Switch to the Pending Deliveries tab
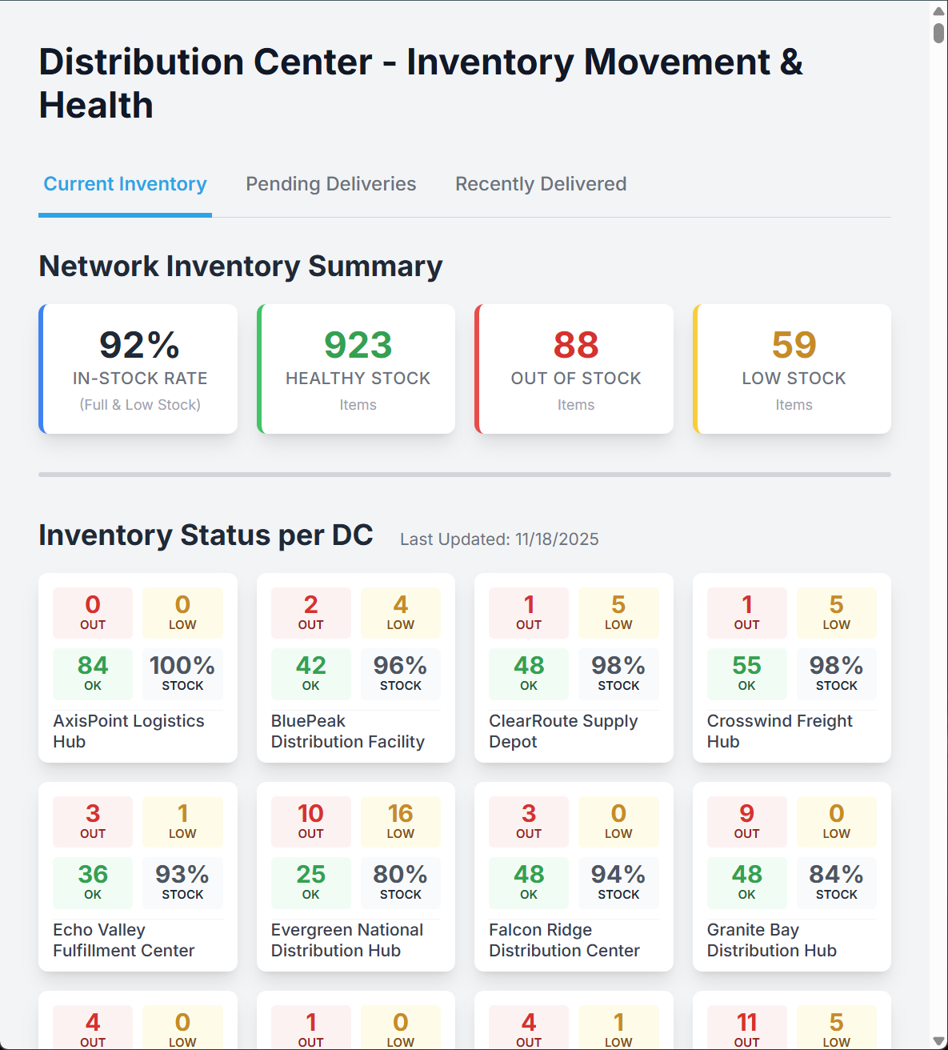The width and height of the screenshot is (948, 1050). (330, 184)
